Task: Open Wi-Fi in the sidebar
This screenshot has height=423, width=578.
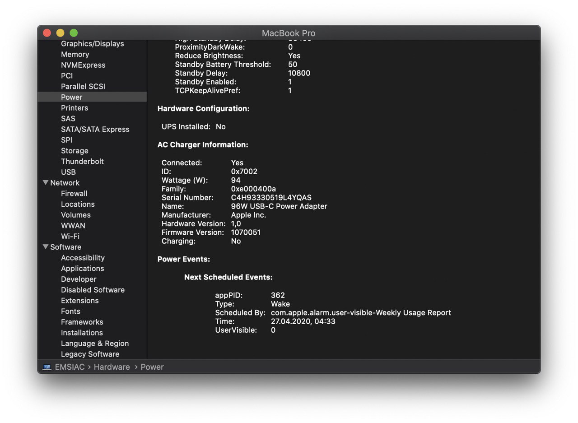Action: click(70, 236)
